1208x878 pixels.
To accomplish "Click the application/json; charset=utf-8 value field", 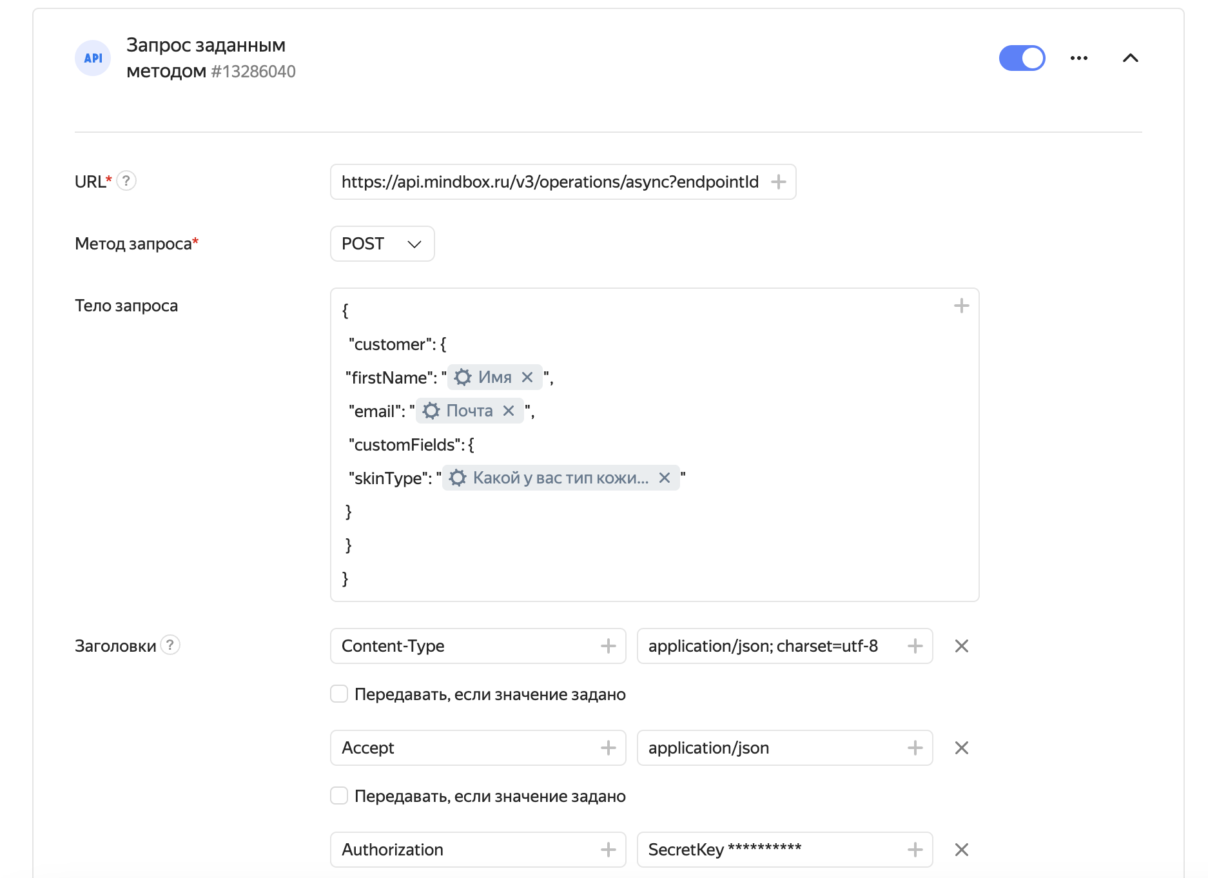I will pos(784,646).
